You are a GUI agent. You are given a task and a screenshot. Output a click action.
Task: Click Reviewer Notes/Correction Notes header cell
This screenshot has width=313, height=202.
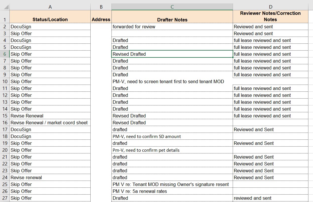click(270, 17)
